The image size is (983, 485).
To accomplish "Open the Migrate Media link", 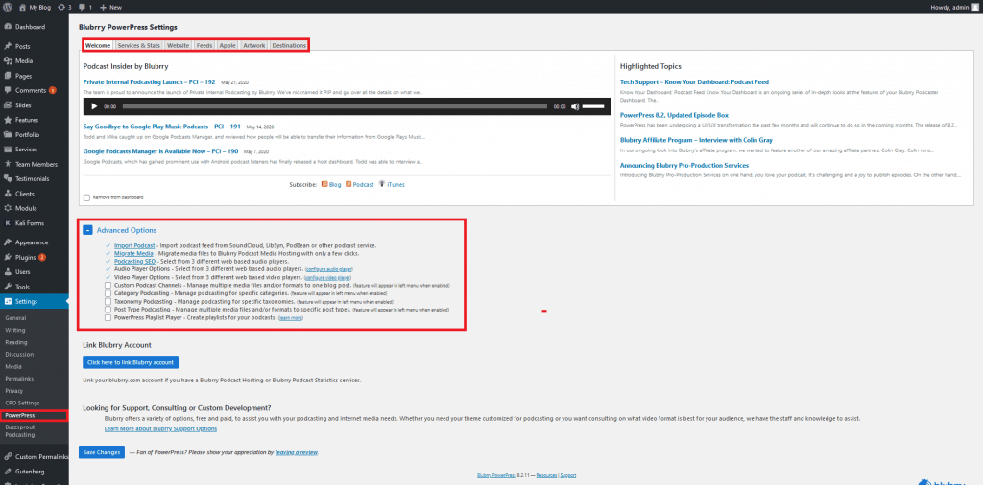I will pyautogui.click(x=133, y=254).
